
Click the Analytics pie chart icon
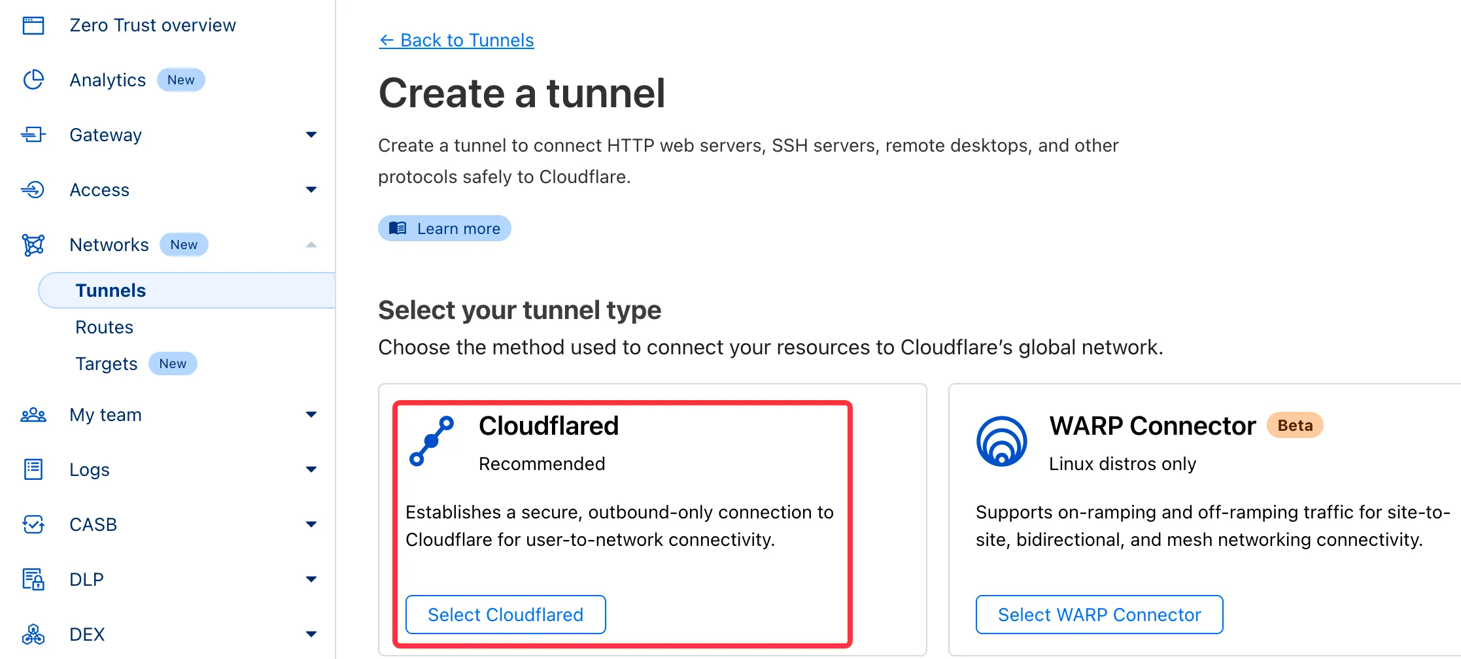pyautogui.click(x=33, y=80)
